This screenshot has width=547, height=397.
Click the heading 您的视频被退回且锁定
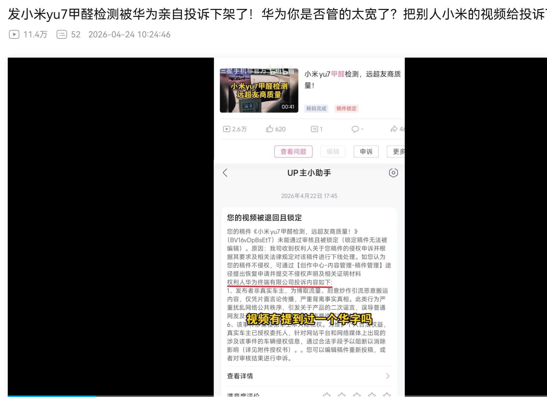click(264, 218)
